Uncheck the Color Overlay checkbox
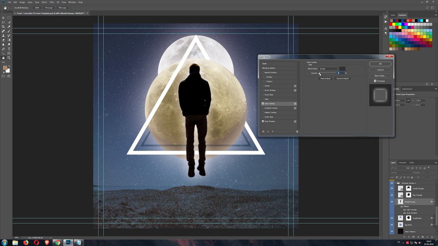 [x=263, y=104]
